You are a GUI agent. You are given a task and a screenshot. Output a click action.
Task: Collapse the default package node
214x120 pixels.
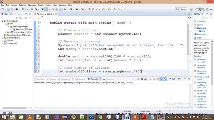coord(9,27)
